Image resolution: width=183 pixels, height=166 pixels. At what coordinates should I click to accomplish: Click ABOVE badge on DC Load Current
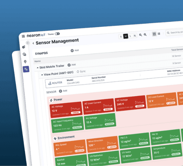(x=171, y=103)
